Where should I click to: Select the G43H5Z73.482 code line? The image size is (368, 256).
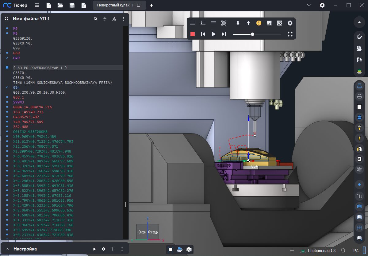[26, 117]
